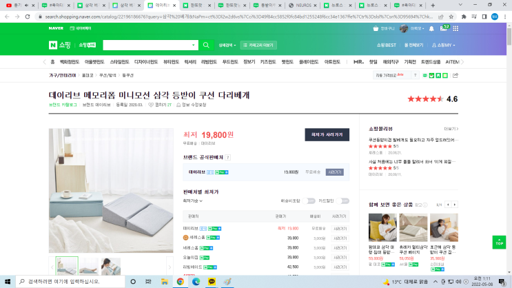Click the Naver bookmark share icon
This screenshot has width=512, height=288.
click(438, 75)
